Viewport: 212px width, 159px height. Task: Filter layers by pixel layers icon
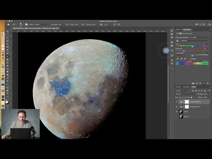[193, 91]
